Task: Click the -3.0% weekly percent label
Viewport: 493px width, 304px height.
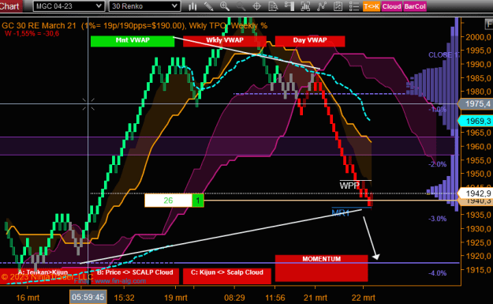Action: [x=437, y=219]
